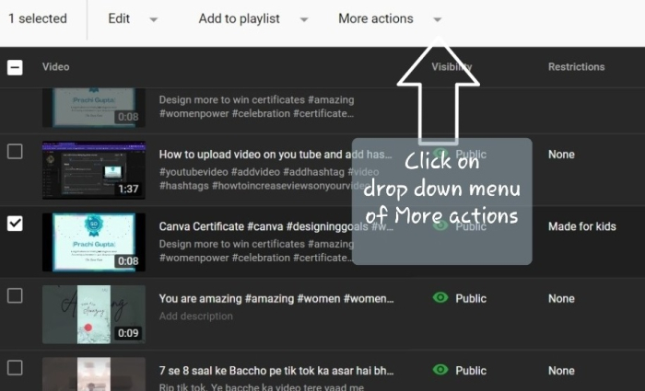Open the Canva Certificate video thumbnail
The width and height of the screenshot is (645, 391).
[93, 242]
